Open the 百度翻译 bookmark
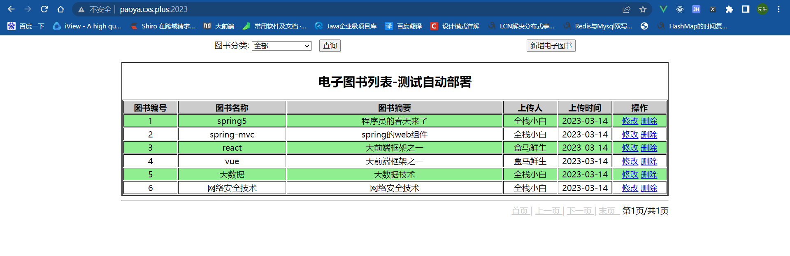This screenshot has height=256, width=790. point(403,26)
